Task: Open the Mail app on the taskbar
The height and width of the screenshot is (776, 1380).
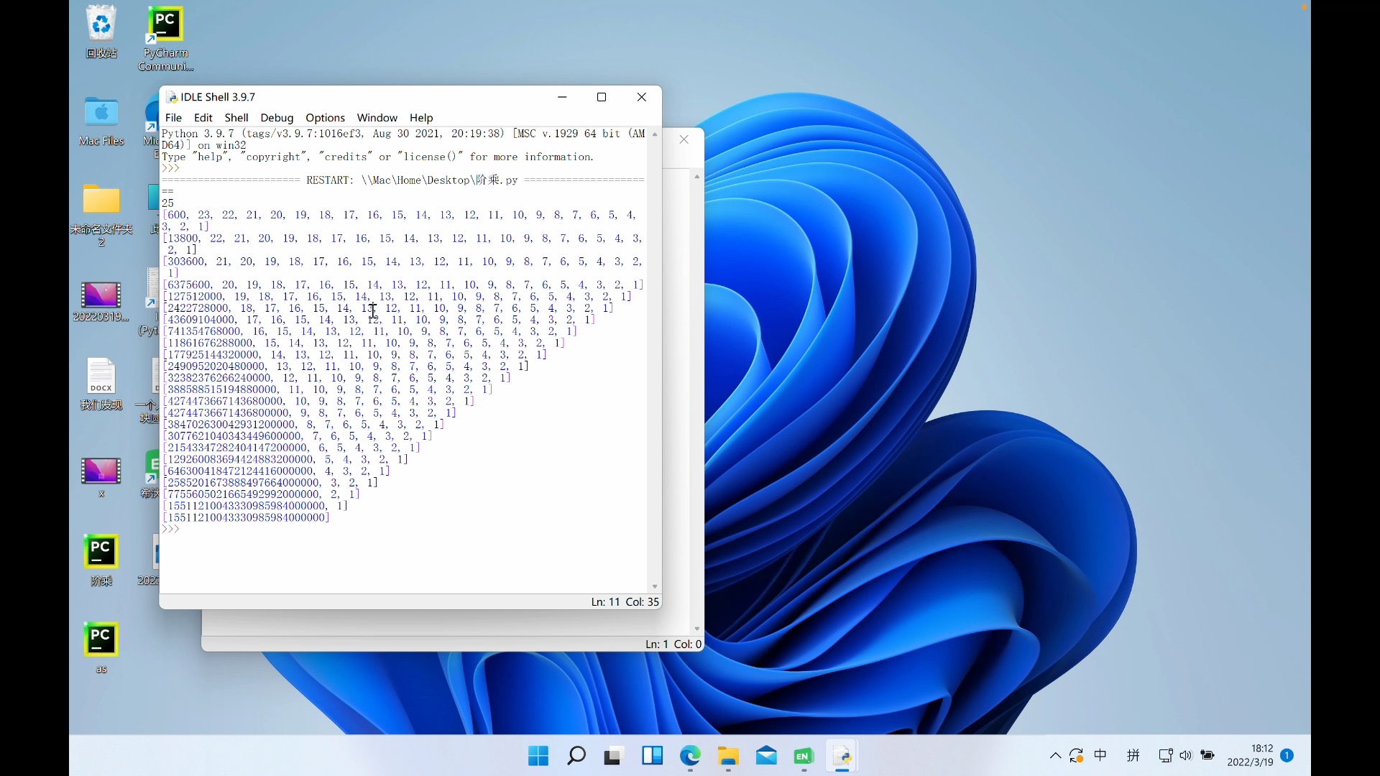Action: click(766, 756)
